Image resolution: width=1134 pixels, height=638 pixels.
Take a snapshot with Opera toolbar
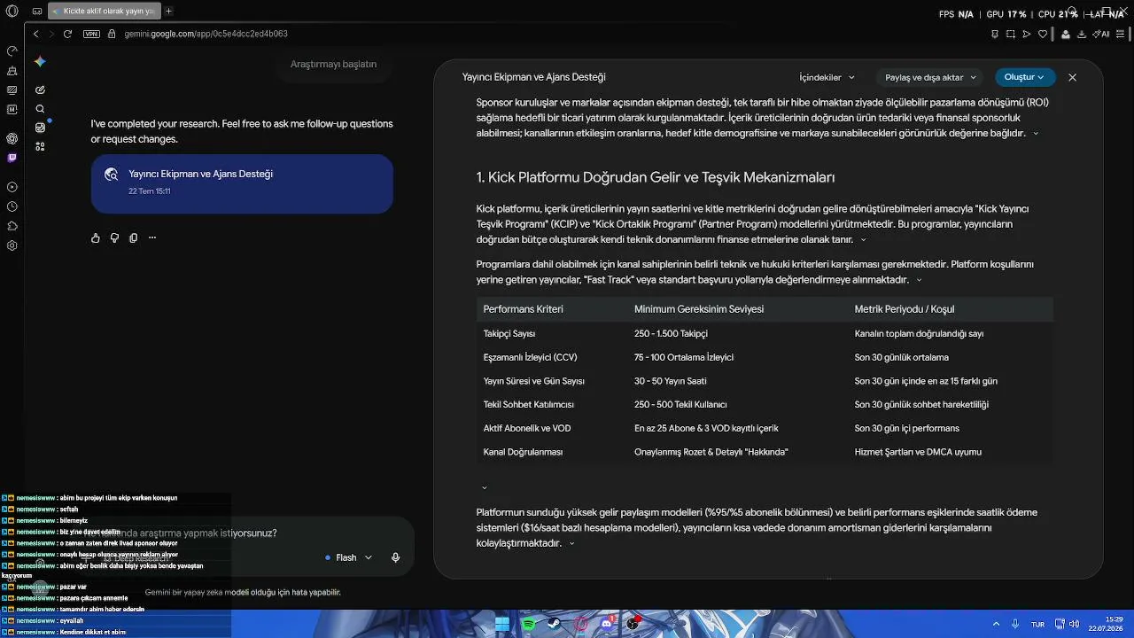click(1011, 34)
